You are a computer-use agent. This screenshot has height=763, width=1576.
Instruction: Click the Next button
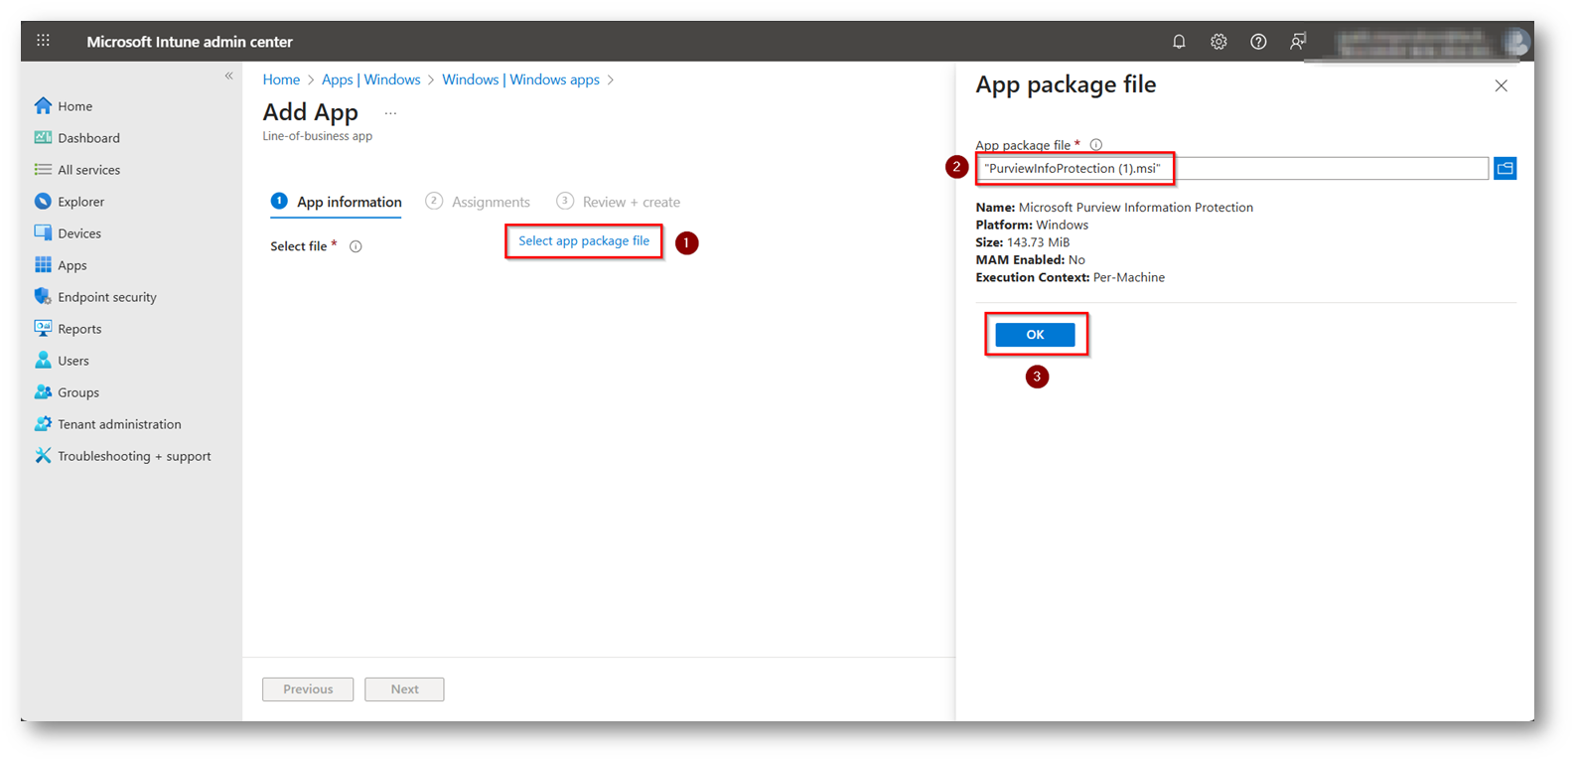pyautogui.click(x=404, y=689)
